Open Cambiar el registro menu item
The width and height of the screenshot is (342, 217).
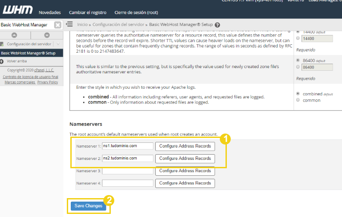[x=87, y=12]
